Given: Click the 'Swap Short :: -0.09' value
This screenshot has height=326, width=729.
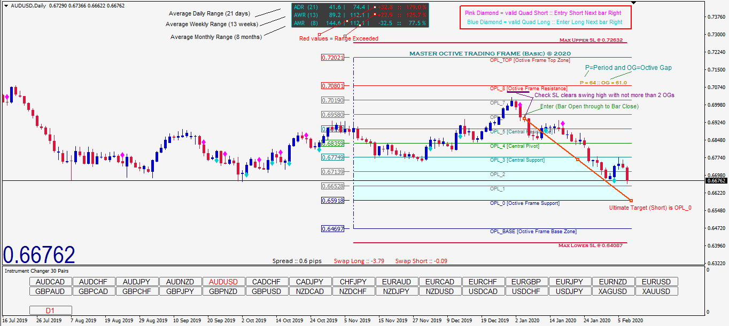Looking at the screenshot, I should (x=421, y=261).
